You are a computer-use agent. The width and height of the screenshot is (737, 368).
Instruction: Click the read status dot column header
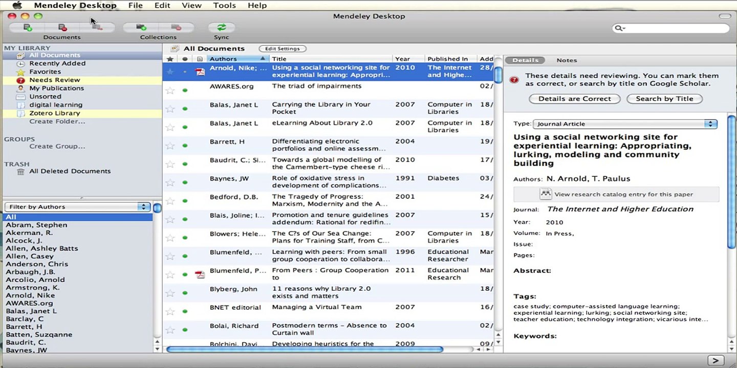click(185, 59)
